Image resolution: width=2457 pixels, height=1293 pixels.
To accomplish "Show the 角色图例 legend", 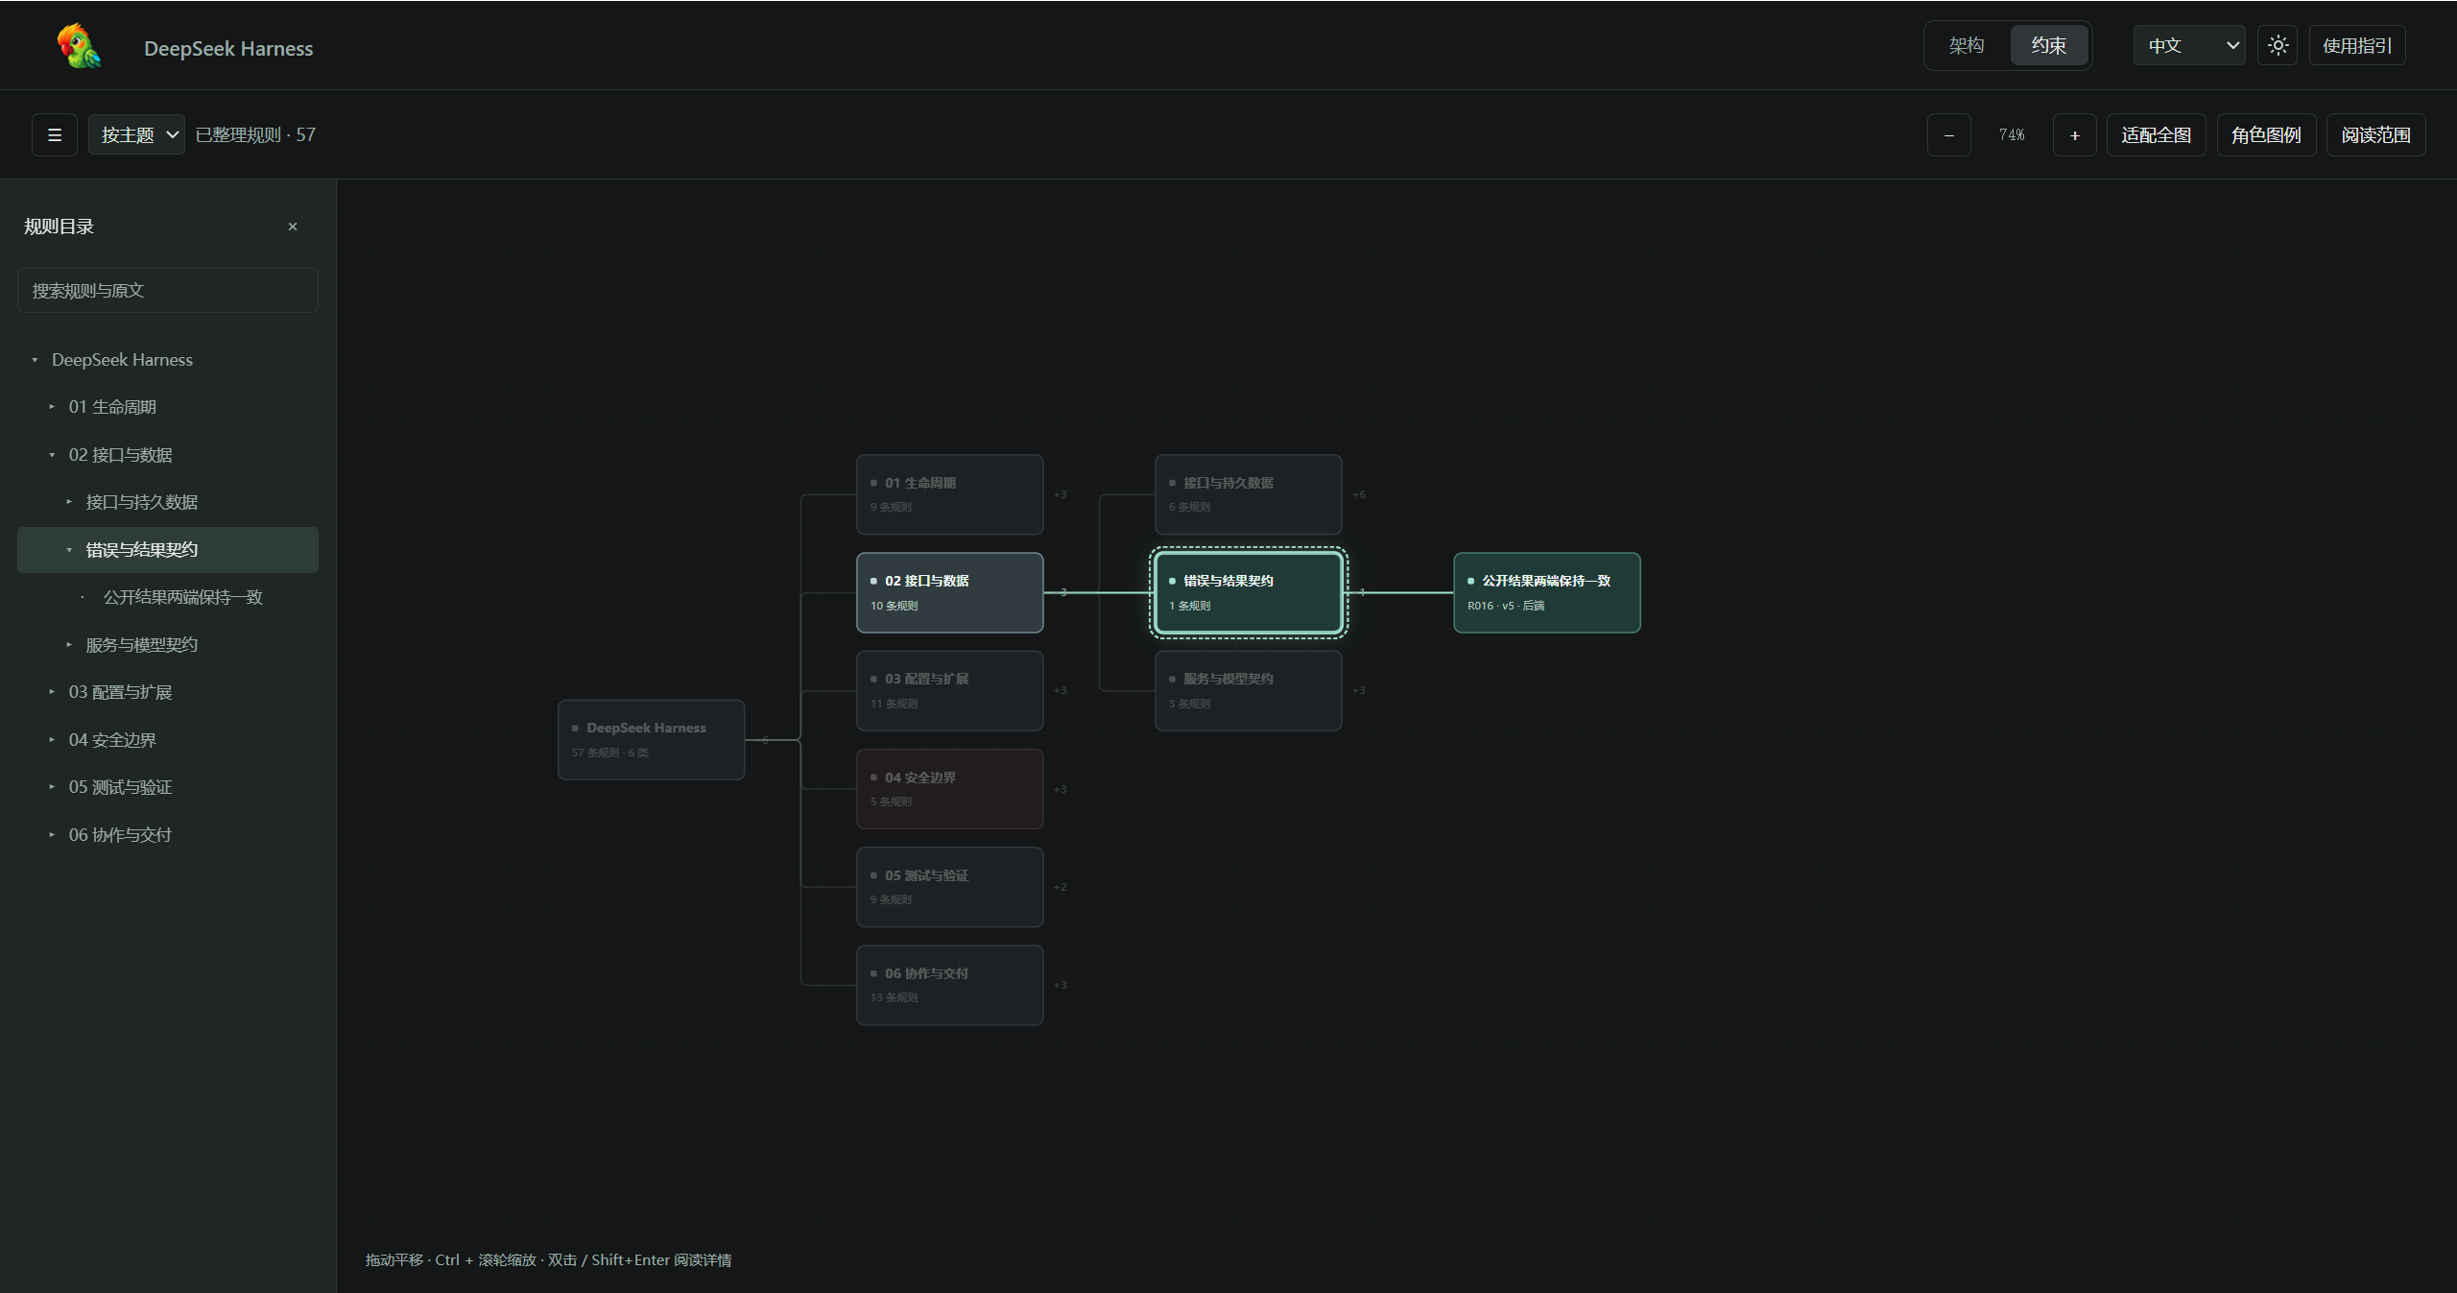I will pyautogui.click(x=2267, y=135).
